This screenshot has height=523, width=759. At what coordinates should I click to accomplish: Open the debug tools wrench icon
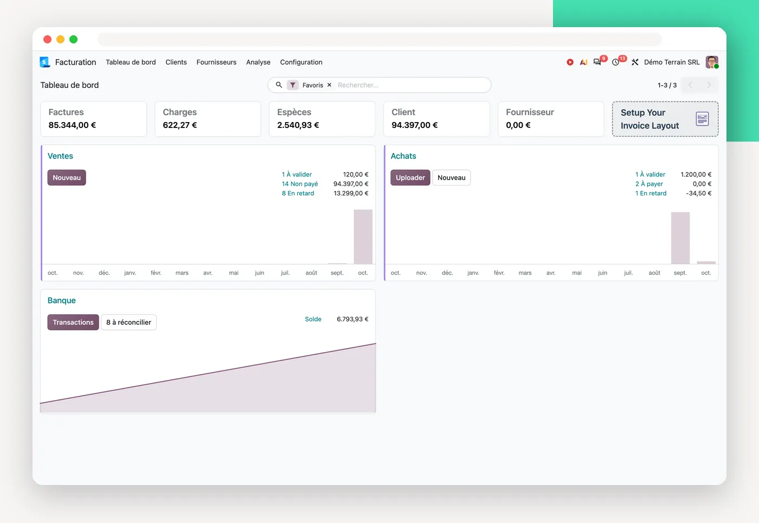[635, 62]
